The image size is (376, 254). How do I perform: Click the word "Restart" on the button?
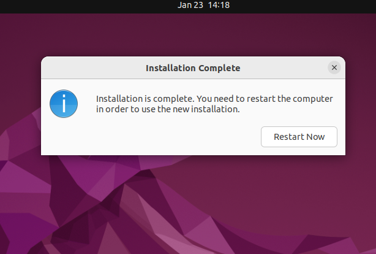[x=288, y=137]
